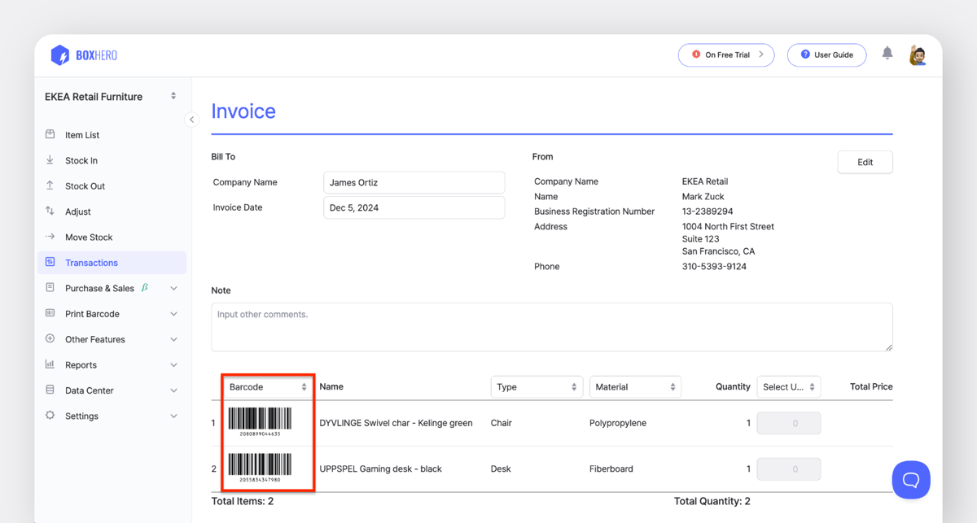Image resolution: width=977 pixels, height=523 pixels.
Task: Open the Settings menu item
Action: click(x=82, y=416)
